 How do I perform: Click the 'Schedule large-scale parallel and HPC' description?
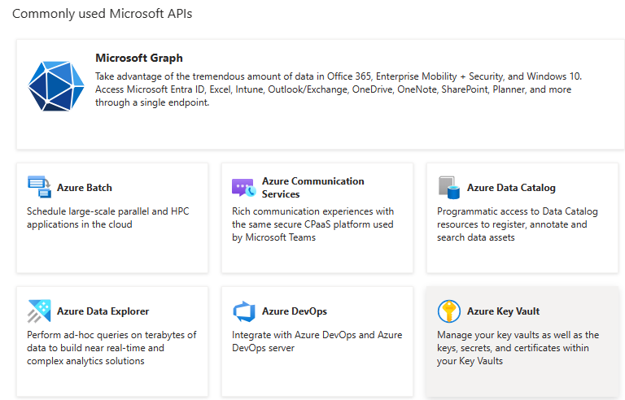pos(108,218)
